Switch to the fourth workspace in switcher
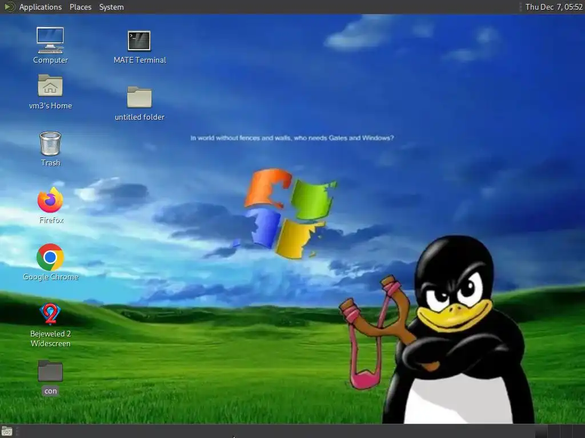This screenshot has width=585, height=438. coord(579,431)
